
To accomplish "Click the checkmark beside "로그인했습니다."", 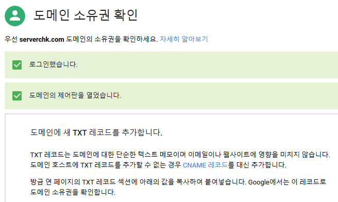I will 17,65.
